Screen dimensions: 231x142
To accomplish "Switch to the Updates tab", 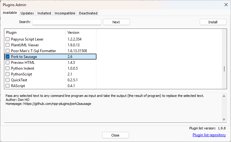I will click(x=27, y=13).
